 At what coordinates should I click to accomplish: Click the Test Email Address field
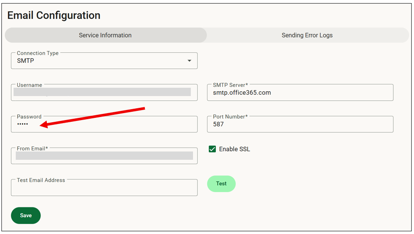tap(104, 188)
